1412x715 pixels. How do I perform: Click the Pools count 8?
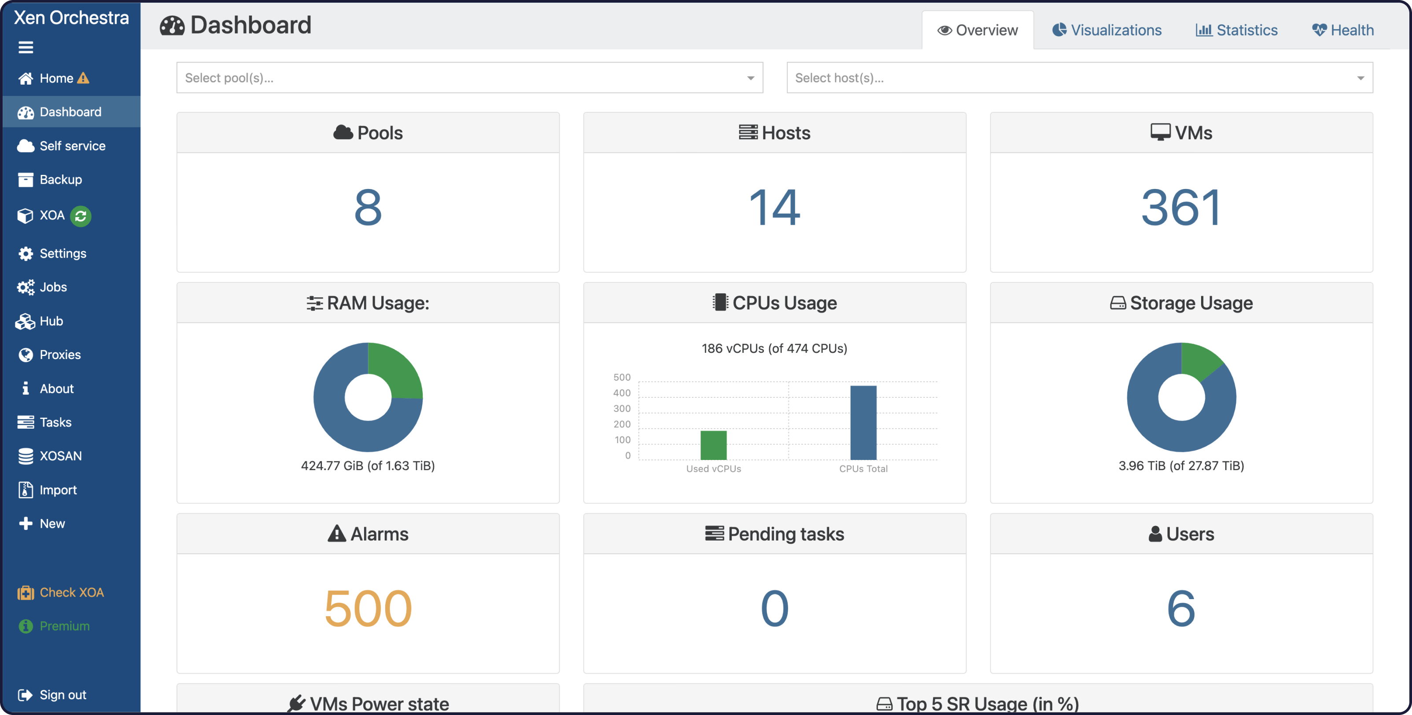pyautogui.click(x=368, y=208)
